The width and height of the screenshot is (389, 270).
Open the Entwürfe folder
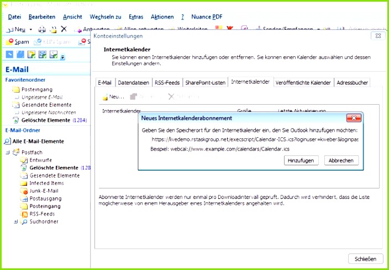pyautogui.click(x=41, y=160)
